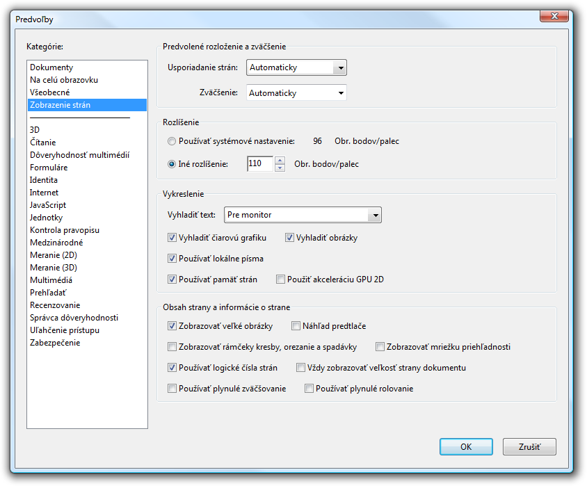Screen dimensions: 587x486
Task: Open the Vyhladiť text dropdown
Action: [x=375, y=216]
